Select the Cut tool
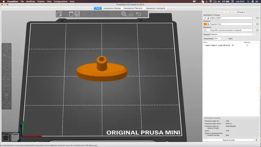261x147 pixels. (x=7, y=85)
